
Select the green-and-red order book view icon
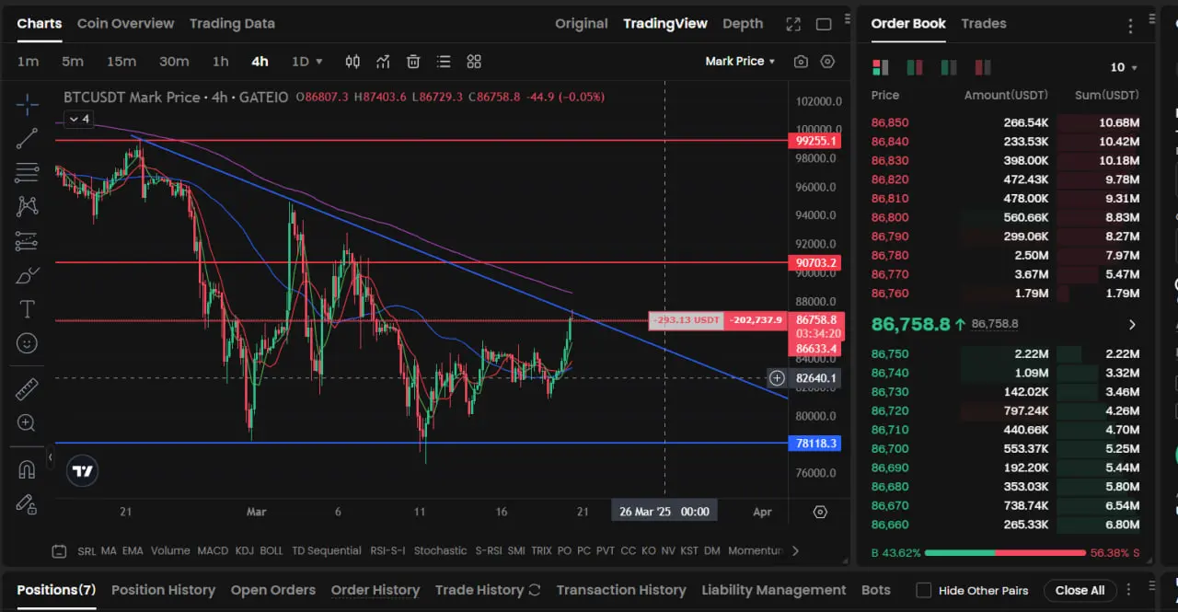915,67
